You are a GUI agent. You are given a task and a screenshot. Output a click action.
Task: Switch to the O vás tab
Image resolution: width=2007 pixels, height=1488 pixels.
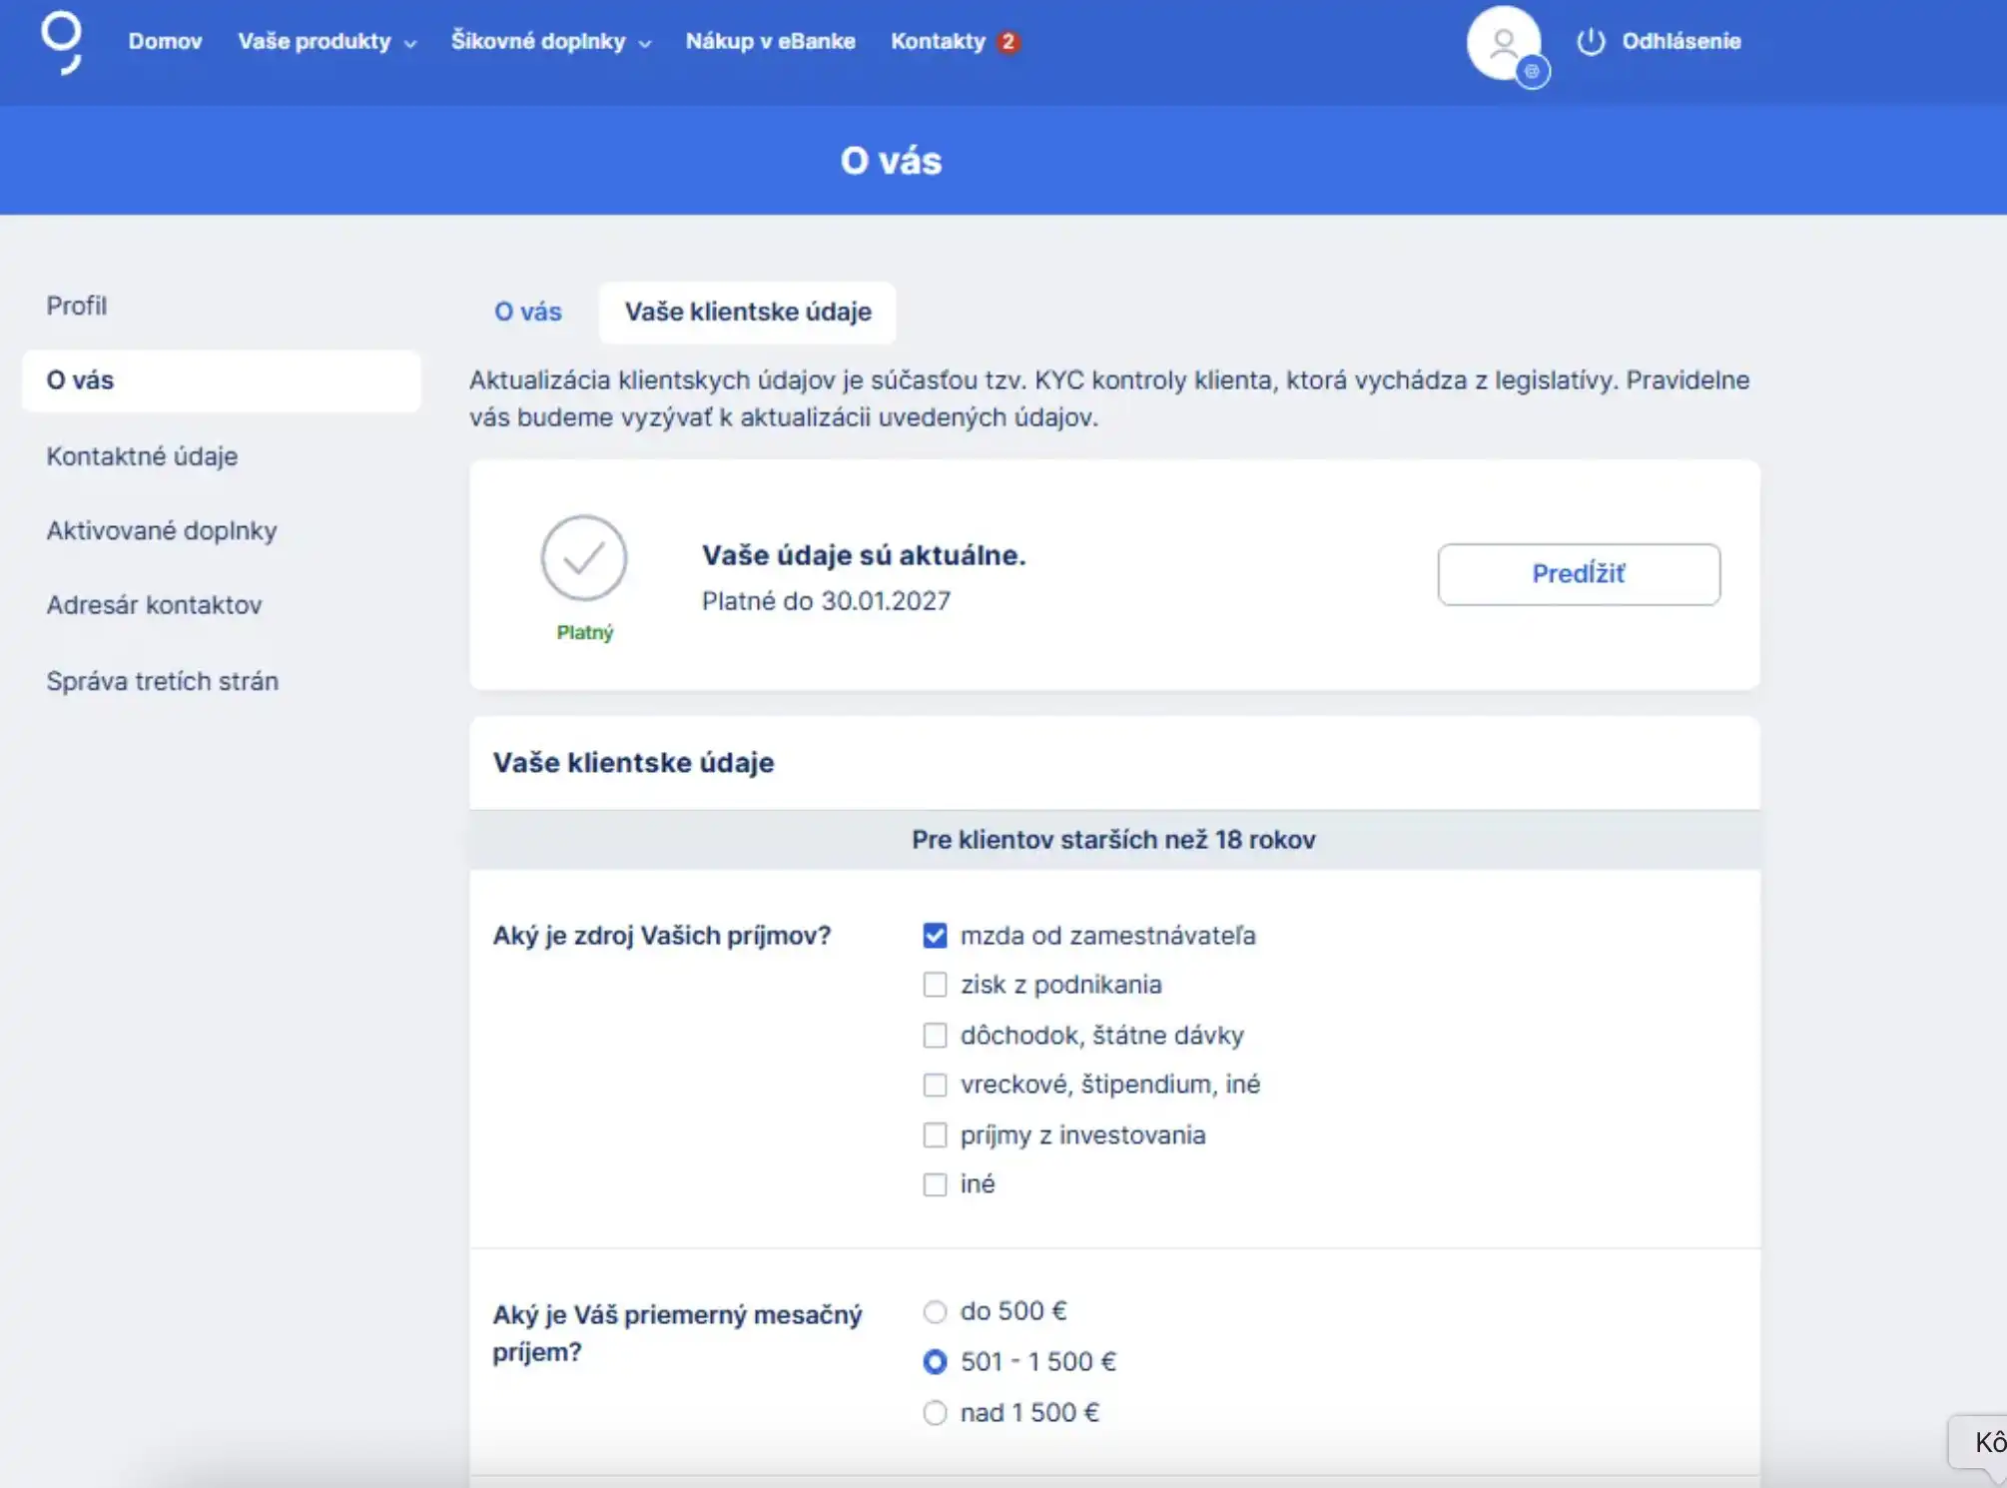(x=528, y=312)
